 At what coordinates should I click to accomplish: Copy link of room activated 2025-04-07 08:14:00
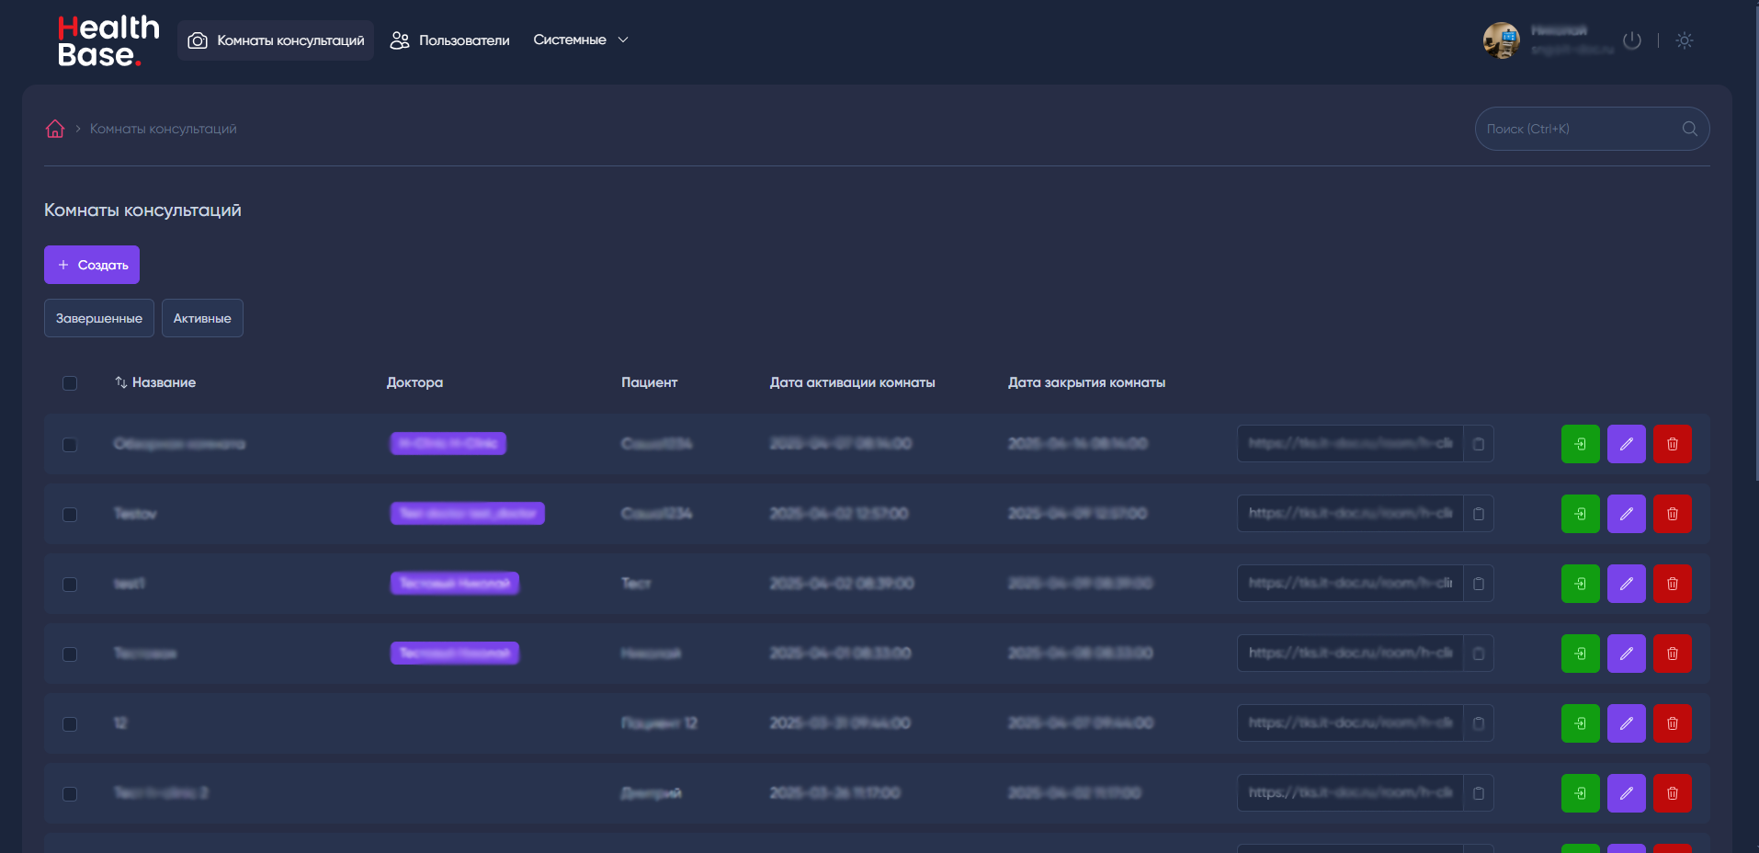pos(1479,444)
